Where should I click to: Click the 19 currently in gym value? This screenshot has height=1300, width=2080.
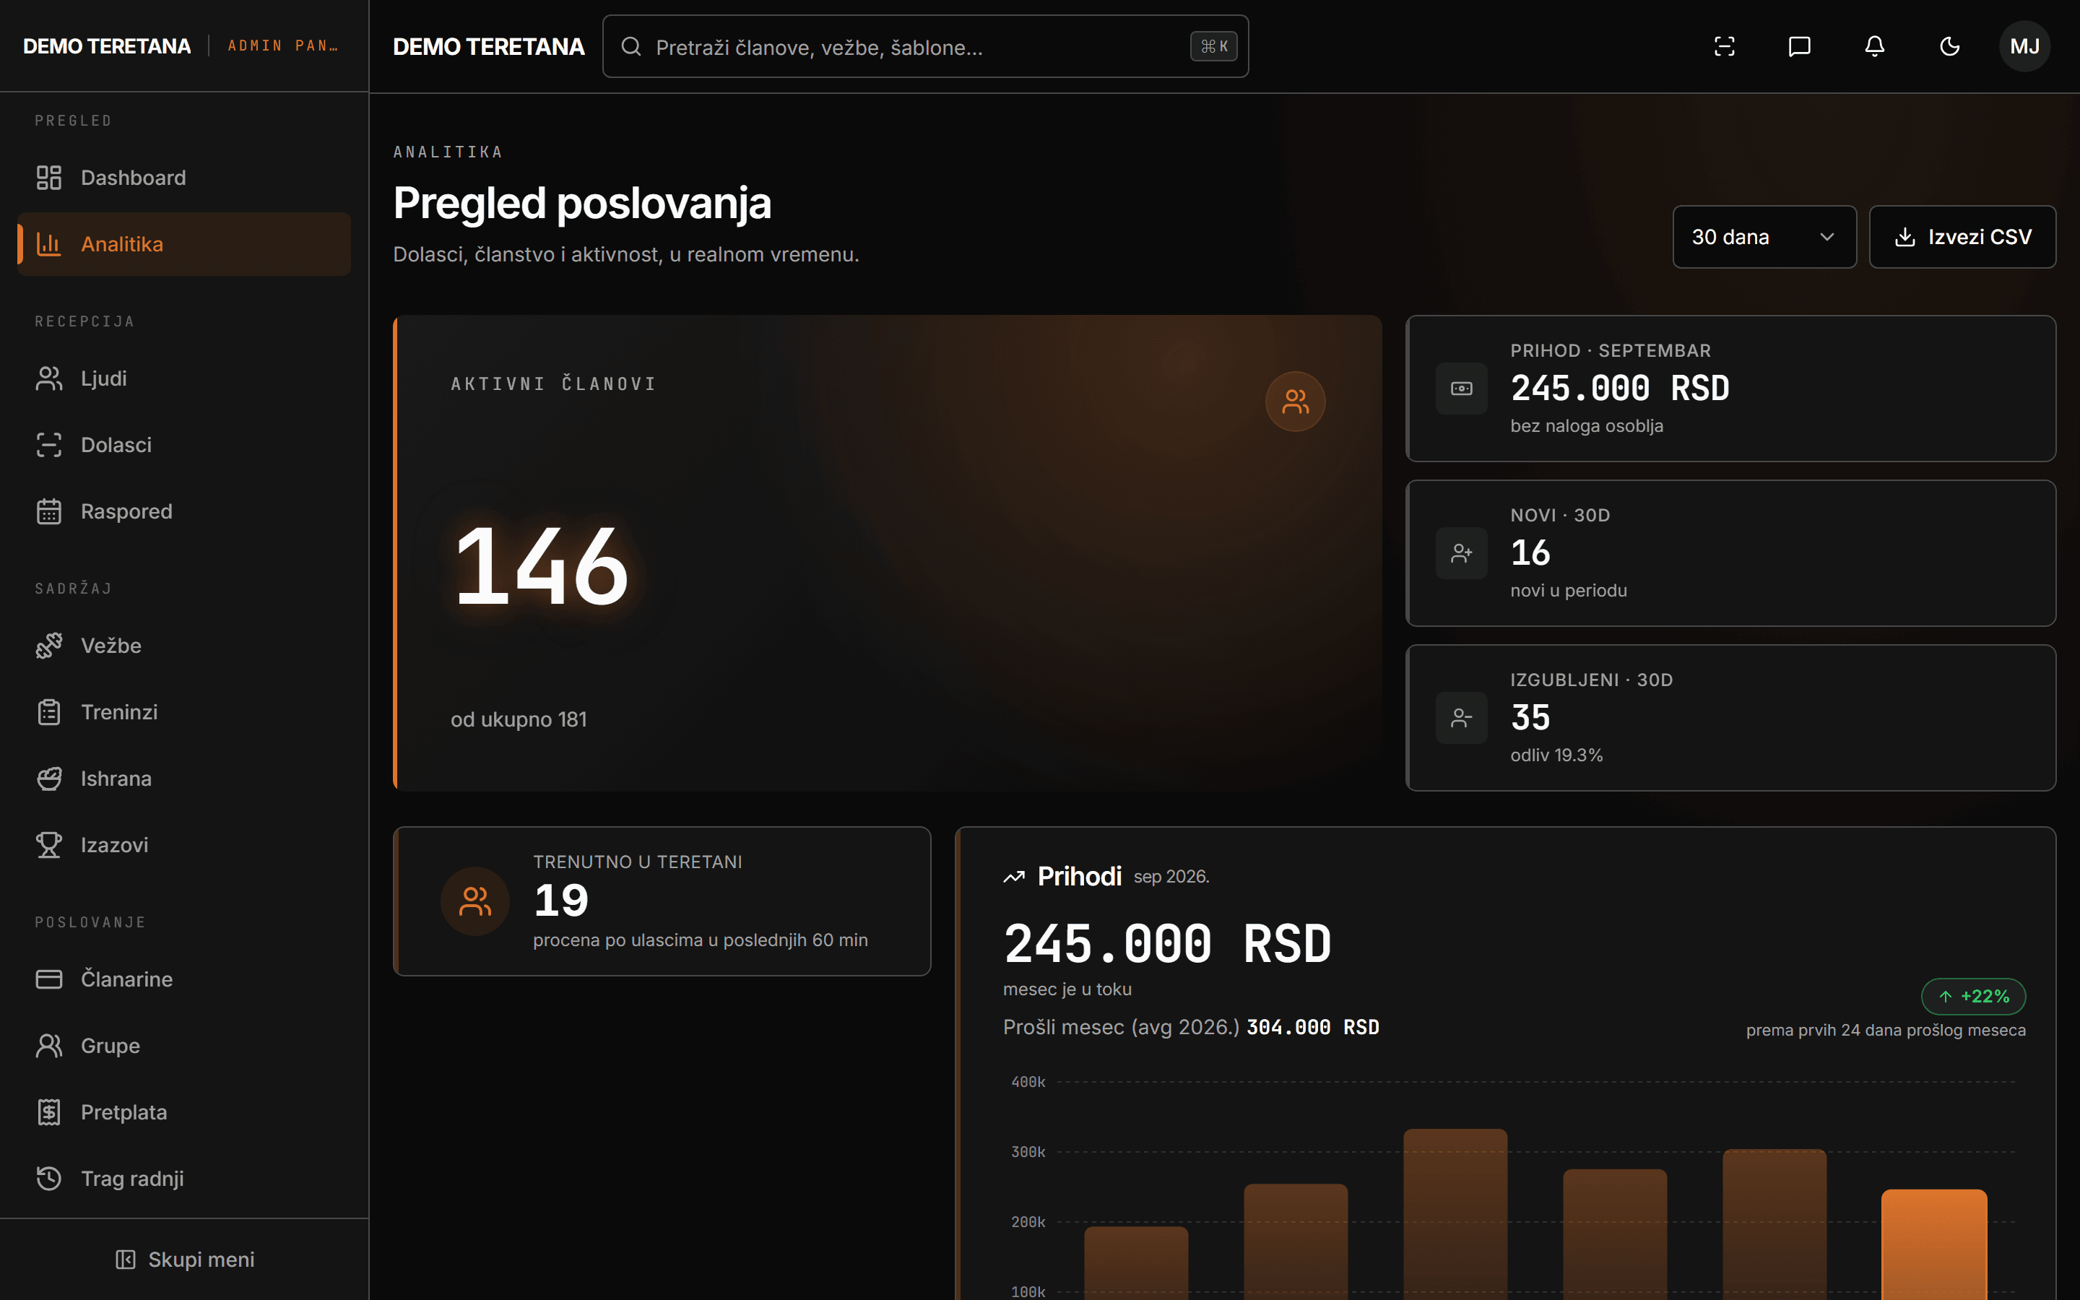(561, 901)
